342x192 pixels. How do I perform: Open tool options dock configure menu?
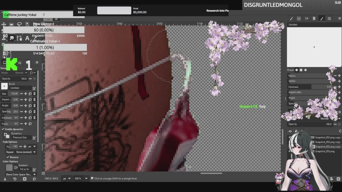coord(37,62)
